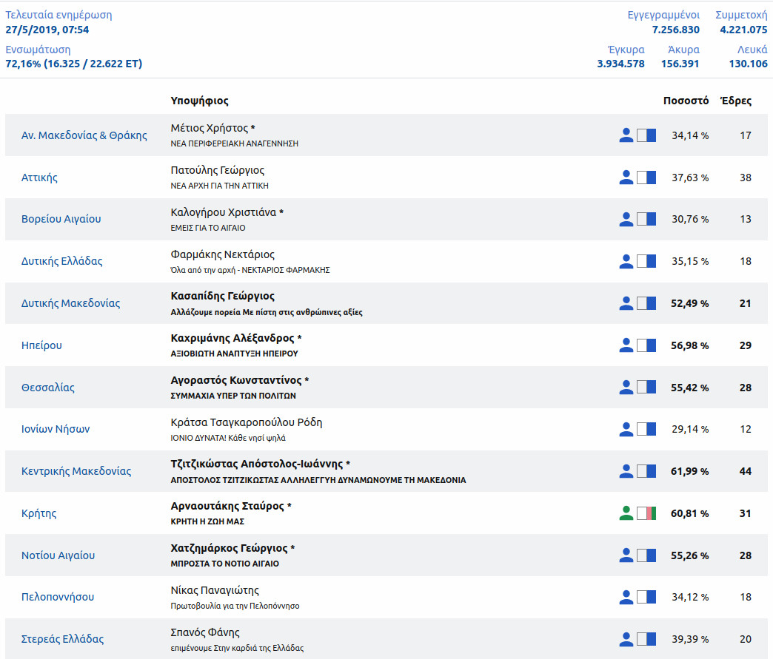Click the party color bar for Κράτσα Τσαγκαροπούλου Ρόδη
Image resolution: width=773 pixels, height=659 pixels.
(646, 429)
